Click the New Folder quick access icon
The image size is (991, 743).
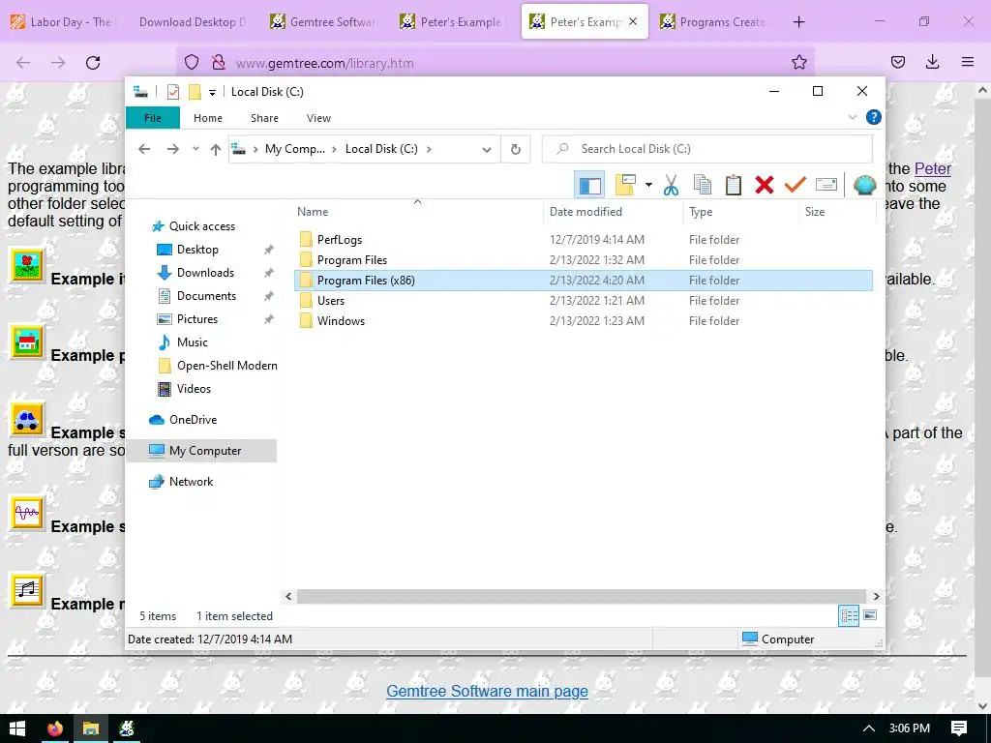click(195, 92)
